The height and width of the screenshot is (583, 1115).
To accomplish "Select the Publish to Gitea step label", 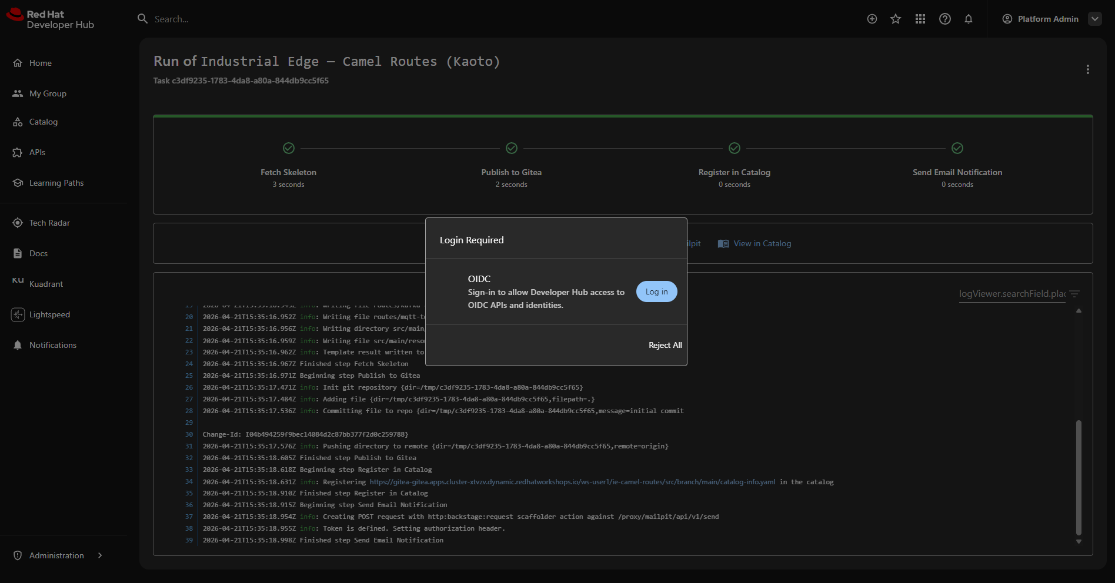I will pyautogui.click(x=512, y=172).
